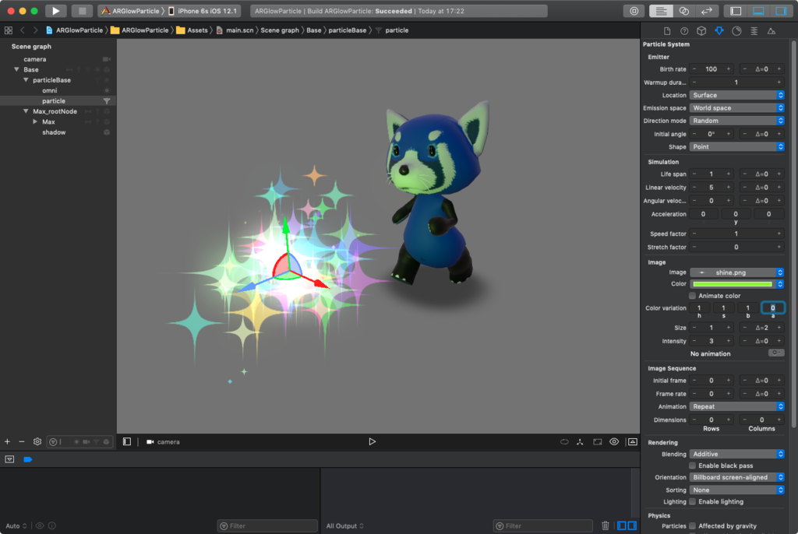The width and height of the screenshot is (798, 534).
Task: Open the File inspector tab
Action: pos(667,31)
